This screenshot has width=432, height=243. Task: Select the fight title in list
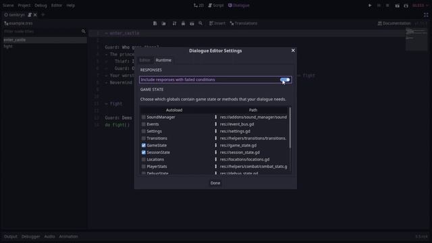(x=45, y=47)
